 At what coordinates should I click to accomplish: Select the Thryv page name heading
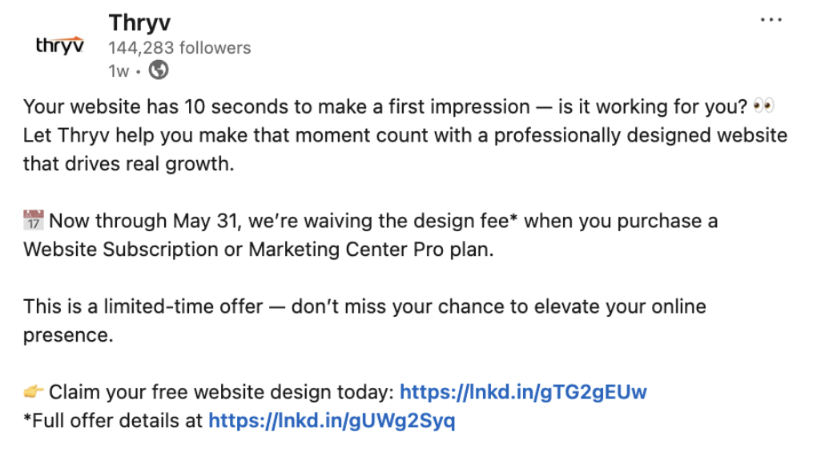tap(139, 22)
